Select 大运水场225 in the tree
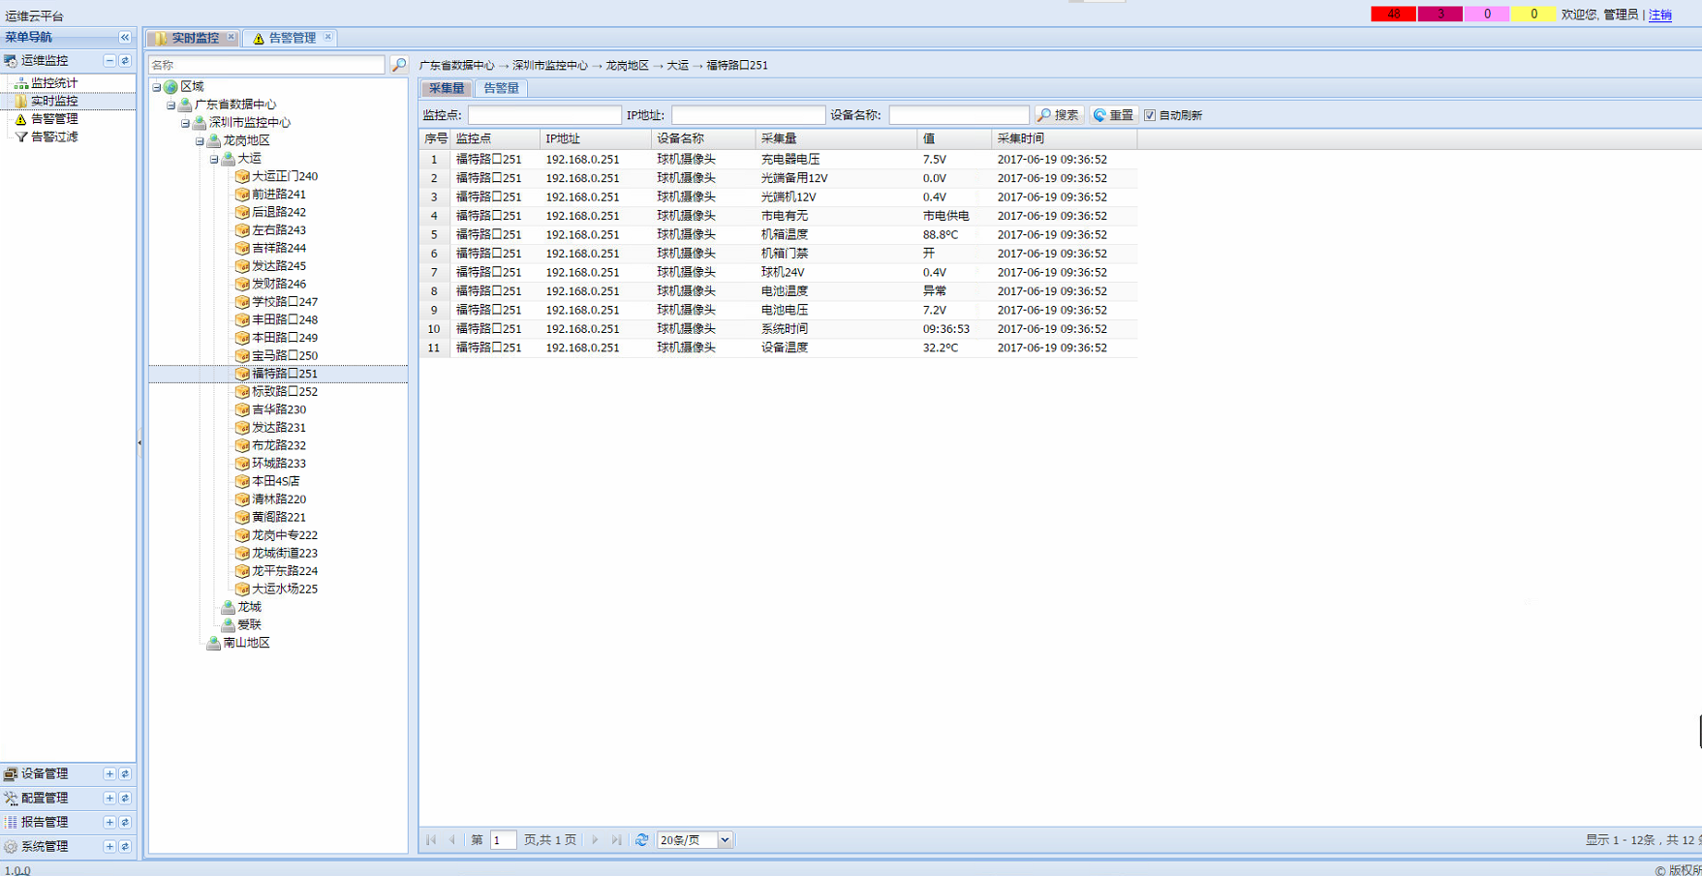Screen dimensions: 1702x876 click(285, 589)
